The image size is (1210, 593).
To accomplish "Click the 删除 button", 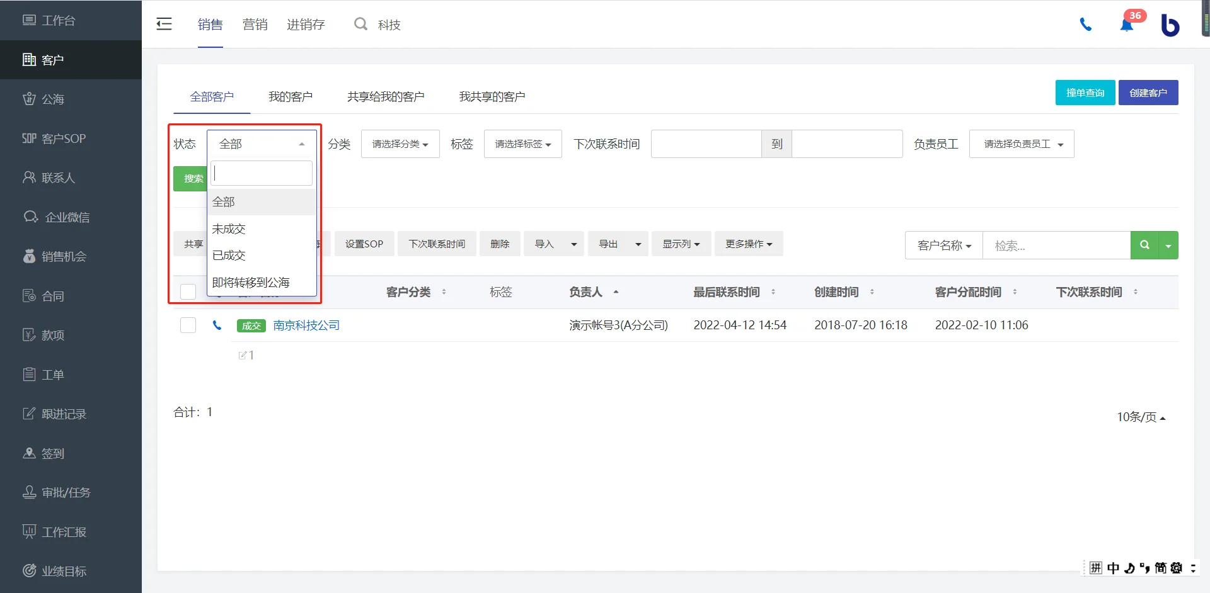I will tap(500, 244).
